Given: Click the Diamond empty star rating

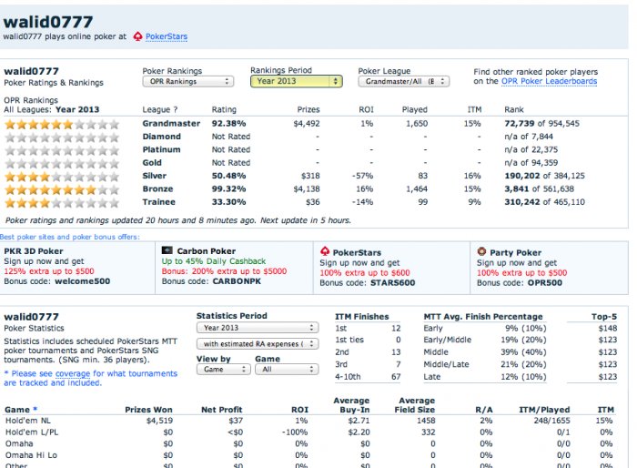Looking at the screenshot, I should [x=62, y=137].
